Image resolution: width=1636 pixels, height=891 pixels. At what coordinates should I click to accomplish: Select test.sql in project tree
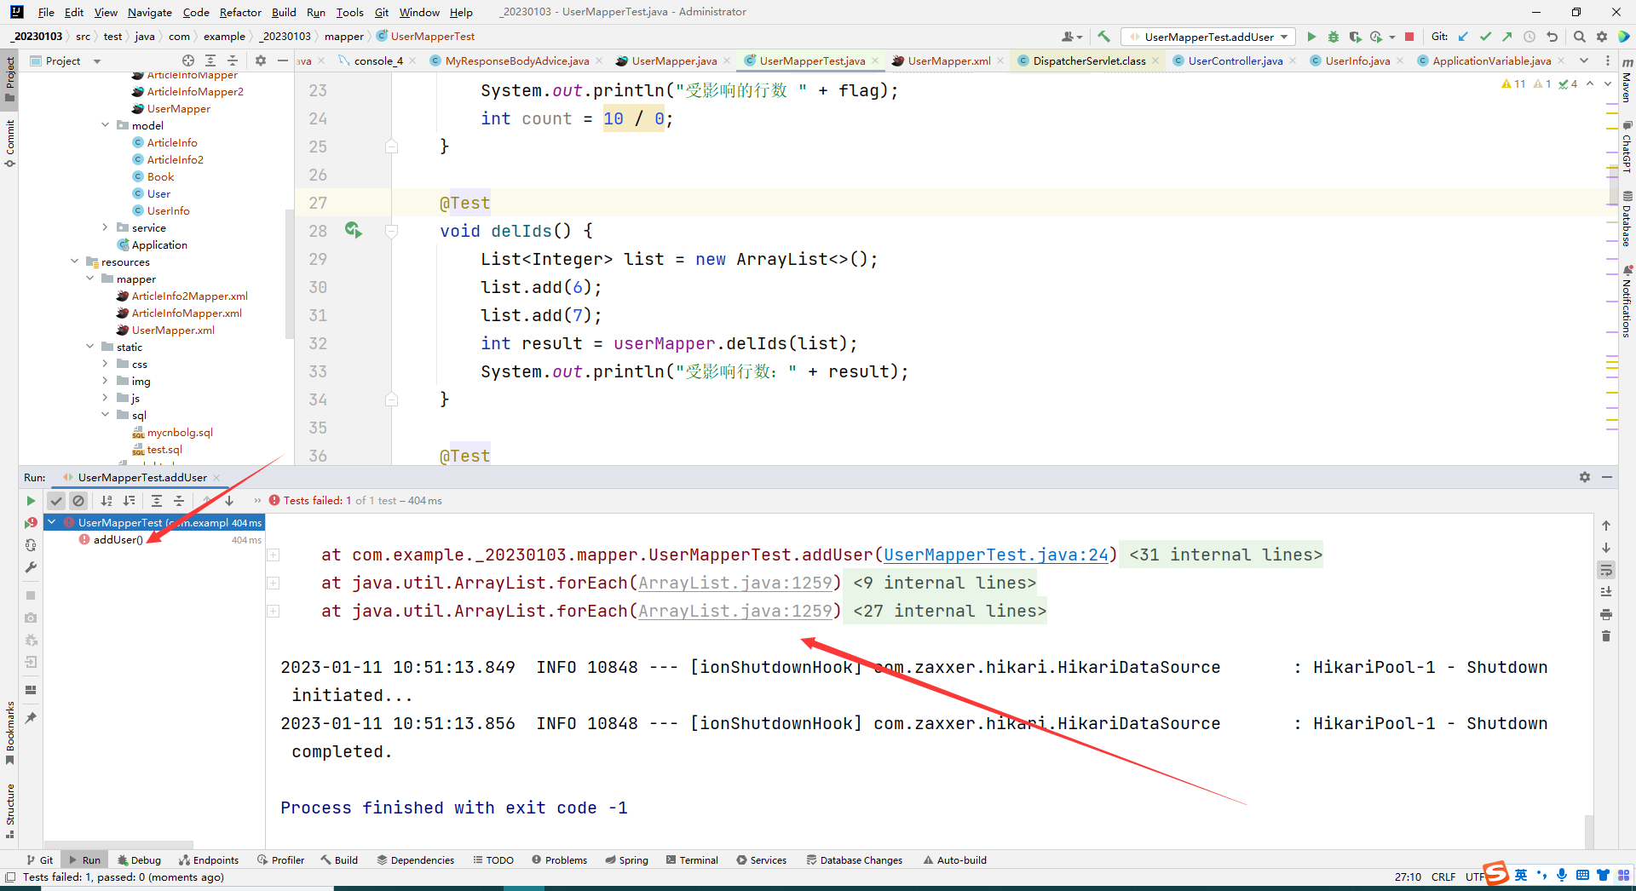[164, 450]
